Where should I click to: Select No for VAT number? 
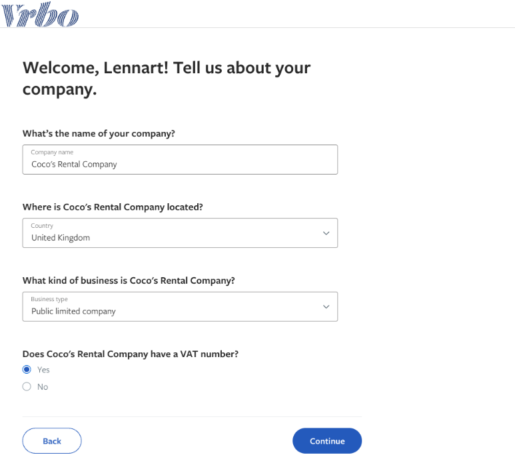(x=27, y=386)
